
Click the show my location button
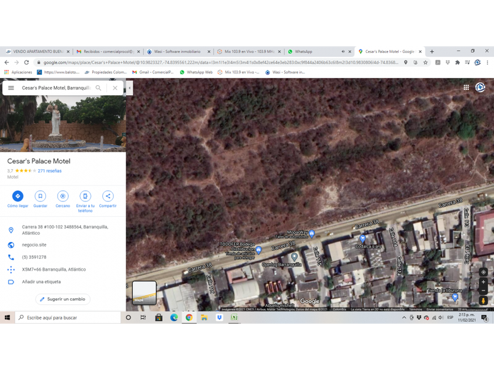483,272
